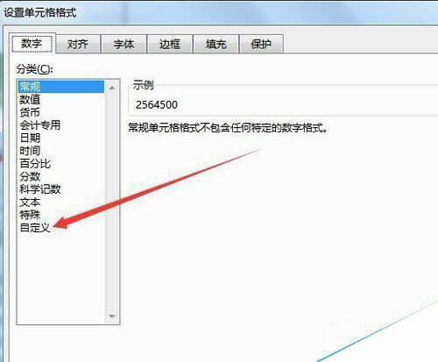Click category list scroll up arrow

point(112,88)
